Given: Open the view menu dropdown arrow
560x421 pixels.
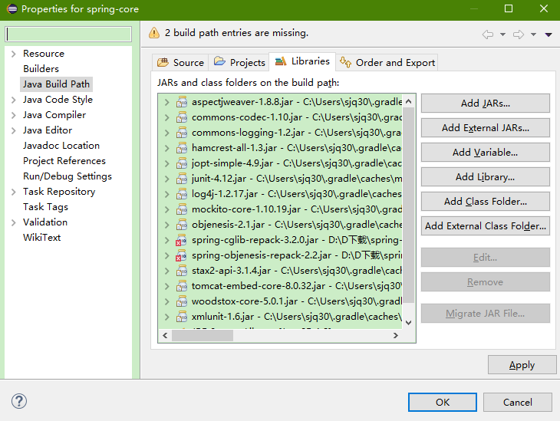Looking at the screenshot, I should click(548, 35).
